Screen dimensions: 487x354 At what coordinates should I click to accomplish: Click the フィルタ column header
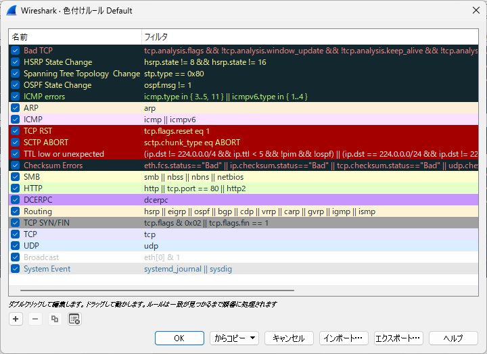click(310, 37)
